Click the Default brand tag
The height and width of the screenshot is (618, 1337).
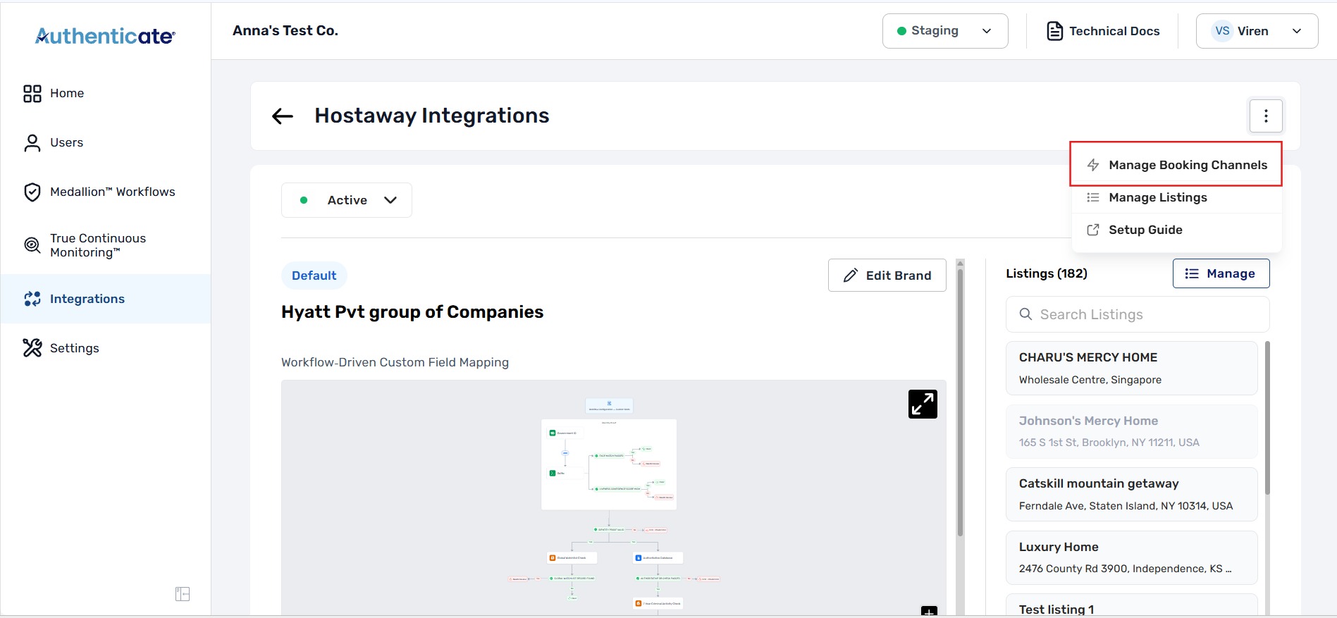click(x=314, y=276)
